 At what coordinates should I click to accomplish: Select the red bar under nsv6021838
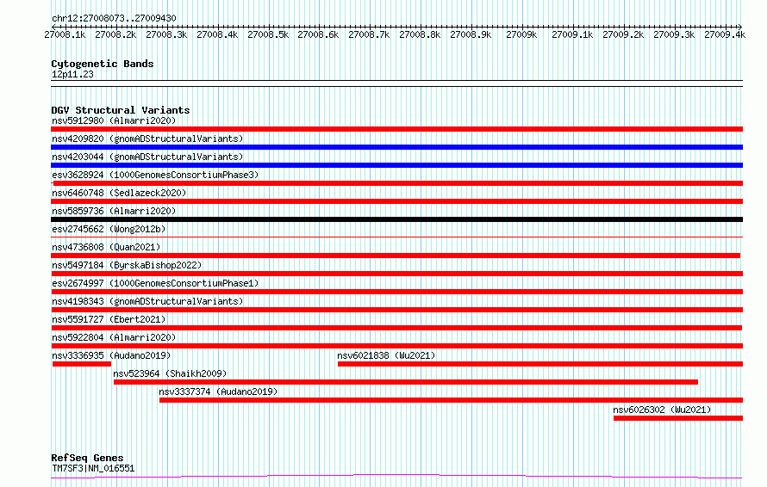coord(540,364)
